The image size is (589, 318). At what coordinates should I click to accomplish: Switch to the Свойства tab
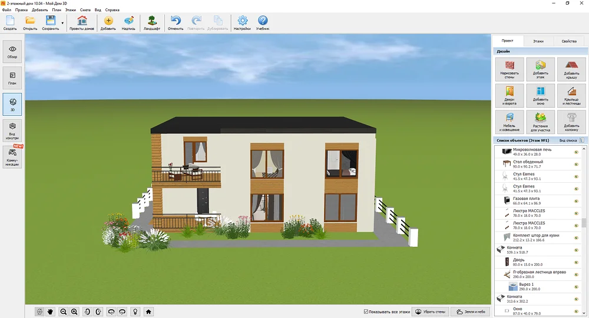pyautogui.click(x=569, y=41)
